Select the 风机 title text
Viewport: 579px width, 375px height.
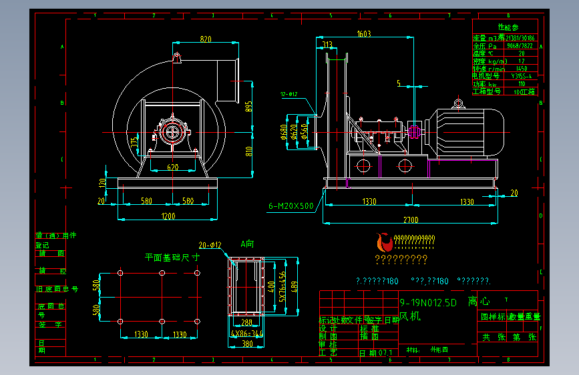tap(410, 316)
